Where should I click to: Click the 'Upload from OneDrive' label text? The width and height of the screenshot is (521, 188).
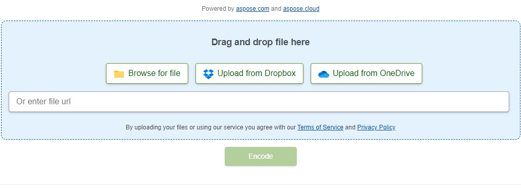[x=373, y=73]
